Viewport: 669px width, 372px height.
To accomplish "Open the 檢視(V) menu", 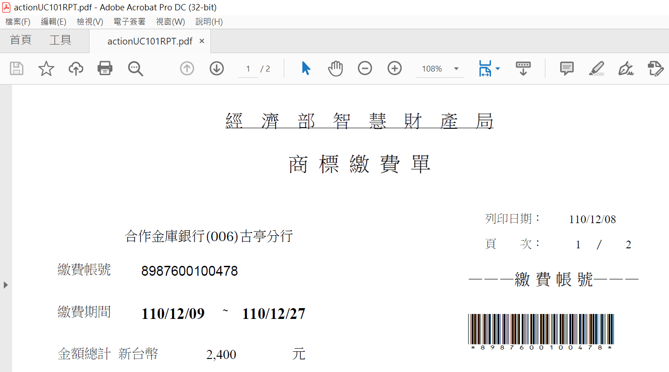I will pos(90,22).
